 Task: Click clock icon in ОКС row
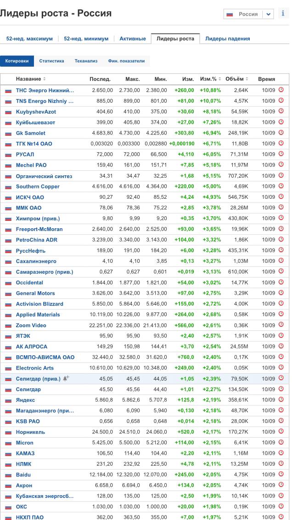coord(281,506)
